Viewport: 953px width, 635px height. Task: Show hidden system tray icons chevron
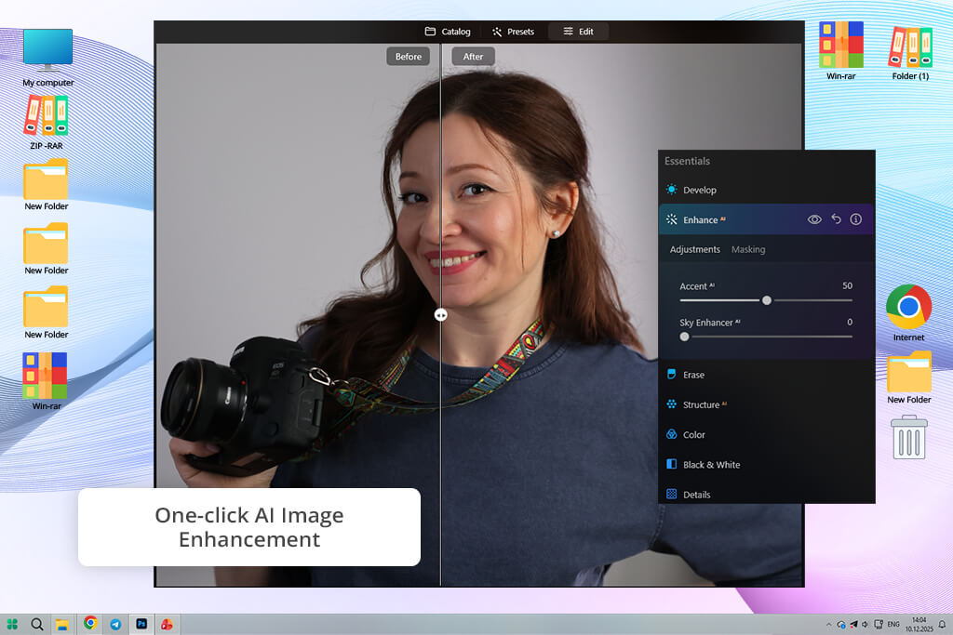coord(828,624)
